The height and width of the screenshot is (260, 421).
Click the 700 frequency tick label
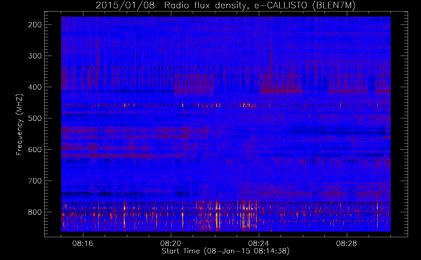coord(35,181)
